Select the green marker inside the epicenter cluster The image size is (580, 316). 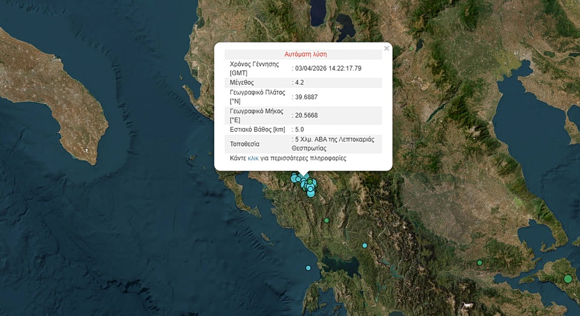(310, 182)
